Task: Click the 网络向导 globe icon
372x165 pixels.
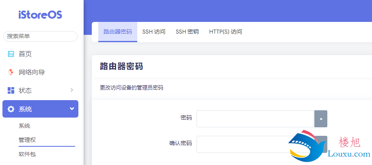Action: [11, 72]
